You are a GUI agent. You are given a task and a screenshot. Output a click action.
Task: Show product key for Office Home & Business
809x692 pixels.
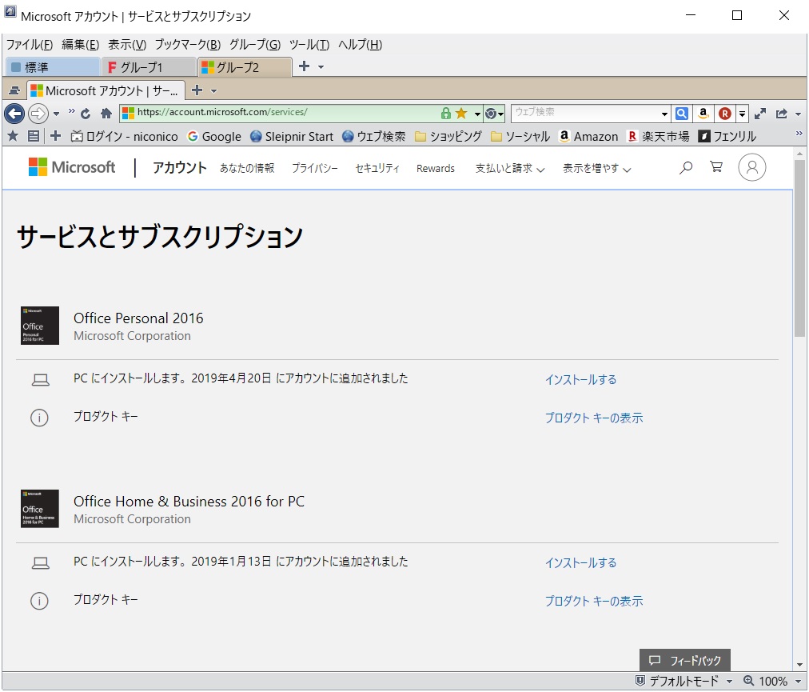pos(595,601)
